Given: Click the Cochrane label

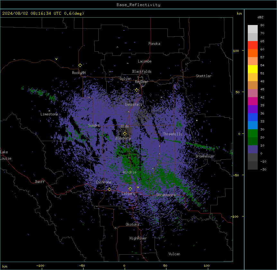Looking at the screenshot, I should 103,182.
